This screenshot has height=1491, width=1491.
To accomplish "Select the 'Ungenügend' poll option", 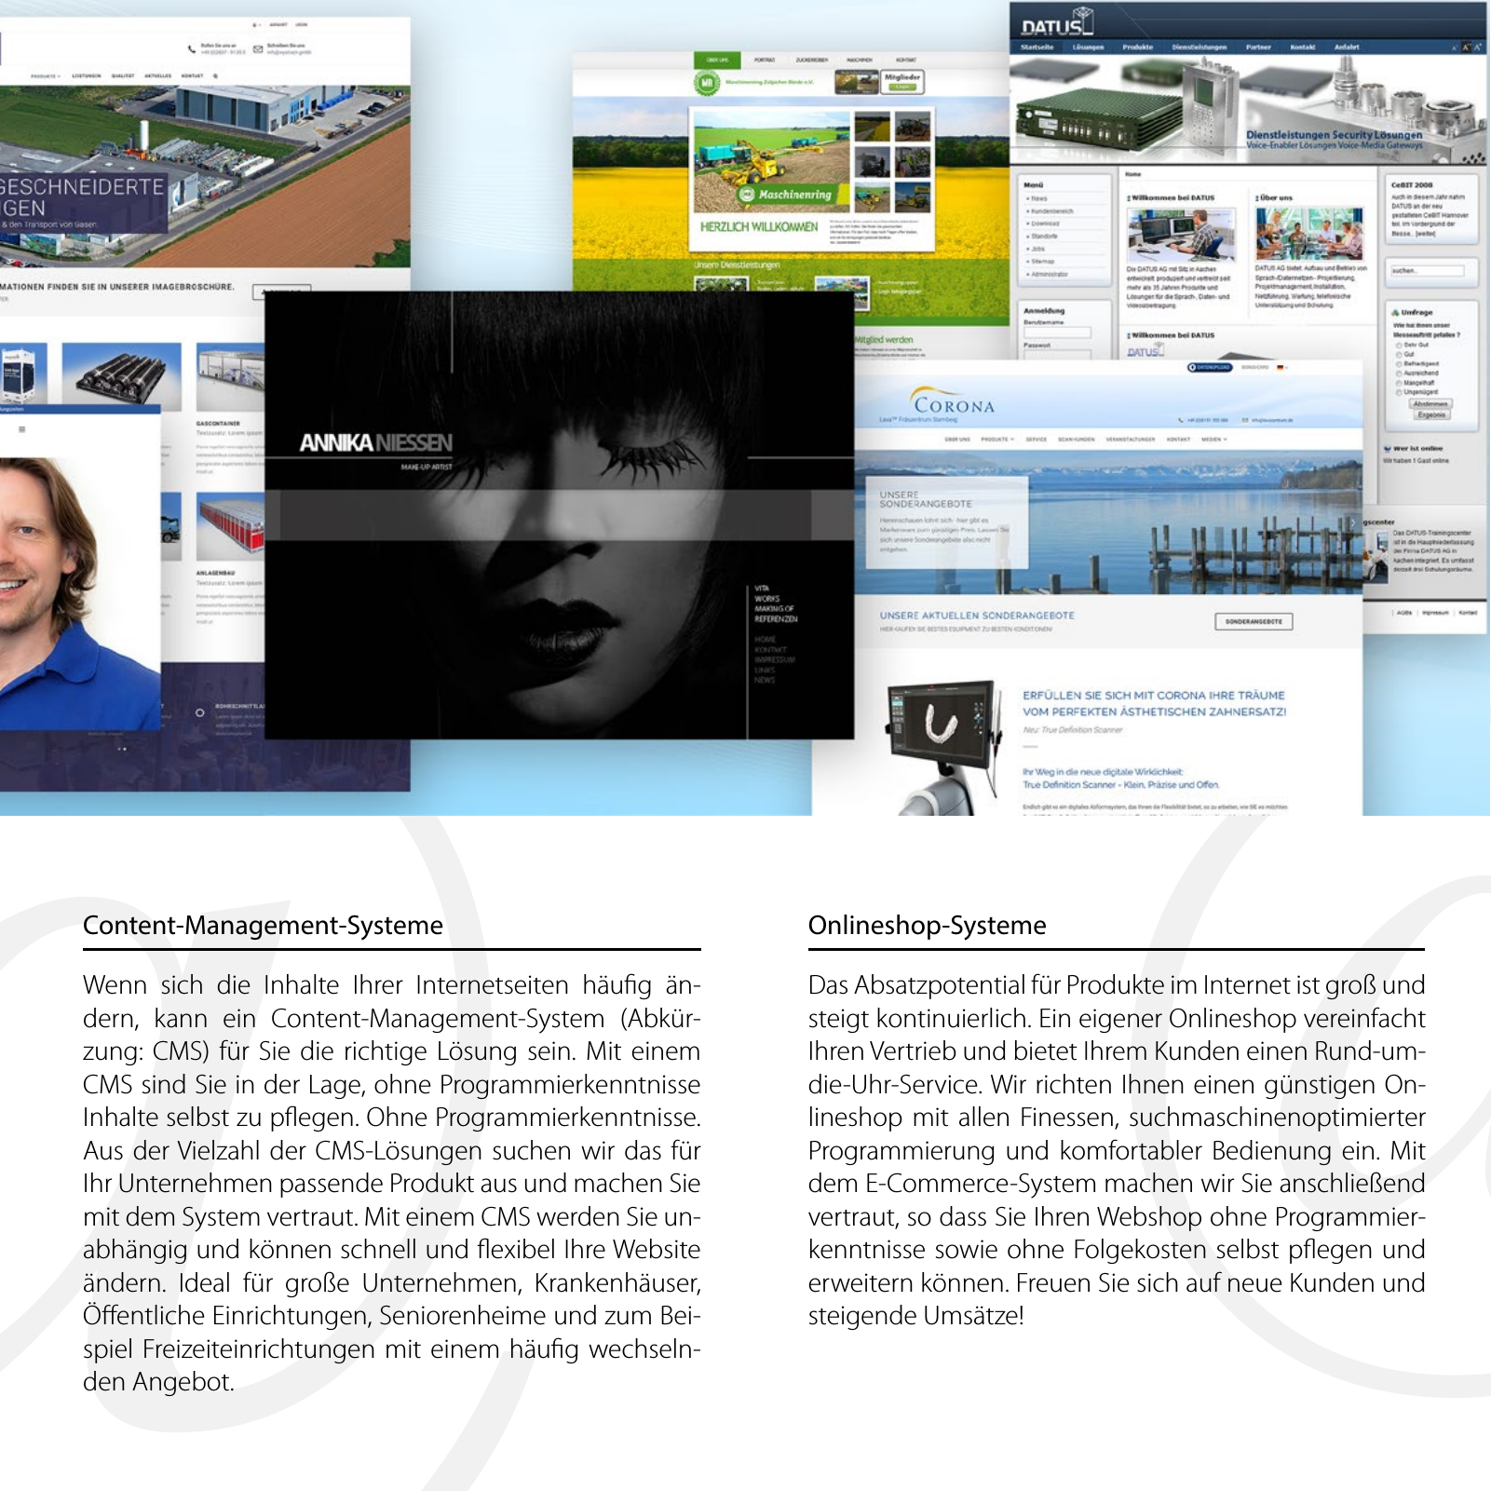I will tap(1399, 392).
